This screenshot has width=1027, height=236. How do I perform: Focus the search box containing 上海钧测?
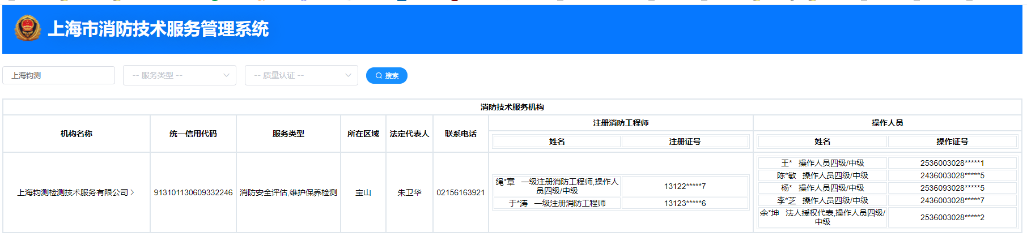59,75
